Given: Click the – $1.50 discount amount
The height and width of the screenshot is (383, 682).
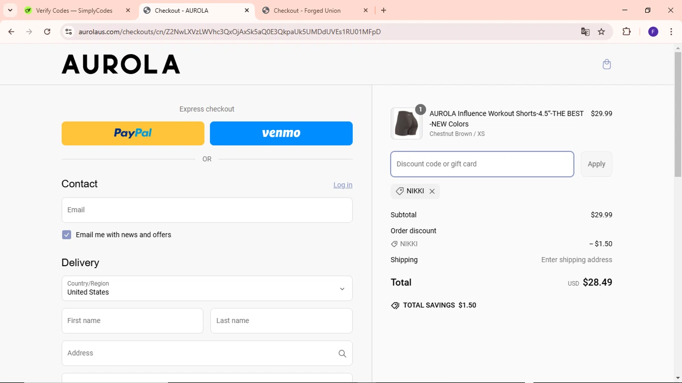Looking at the screenshot, I should pyautogui.click(x=601, y=244).
